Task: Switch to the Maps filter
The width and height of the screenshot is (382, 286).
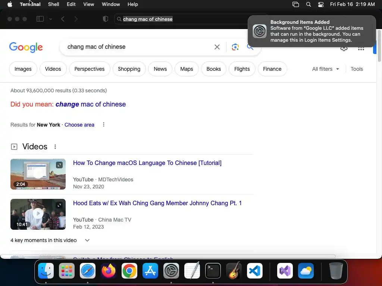Action: pos(187,69)
